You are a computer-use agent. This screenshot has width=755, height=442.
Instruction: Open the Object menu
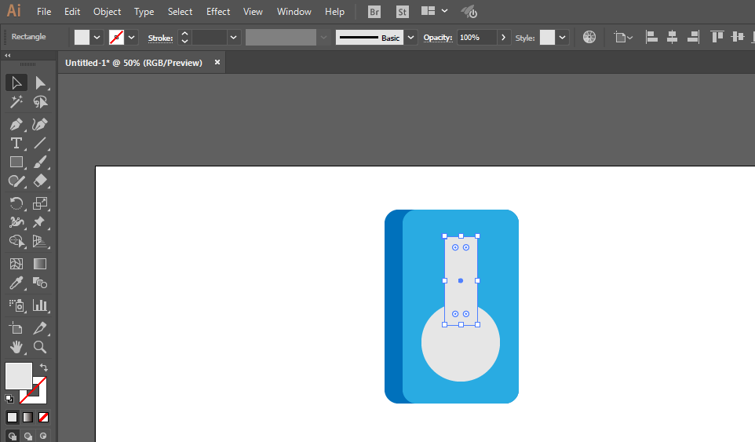tap(107, 12)
